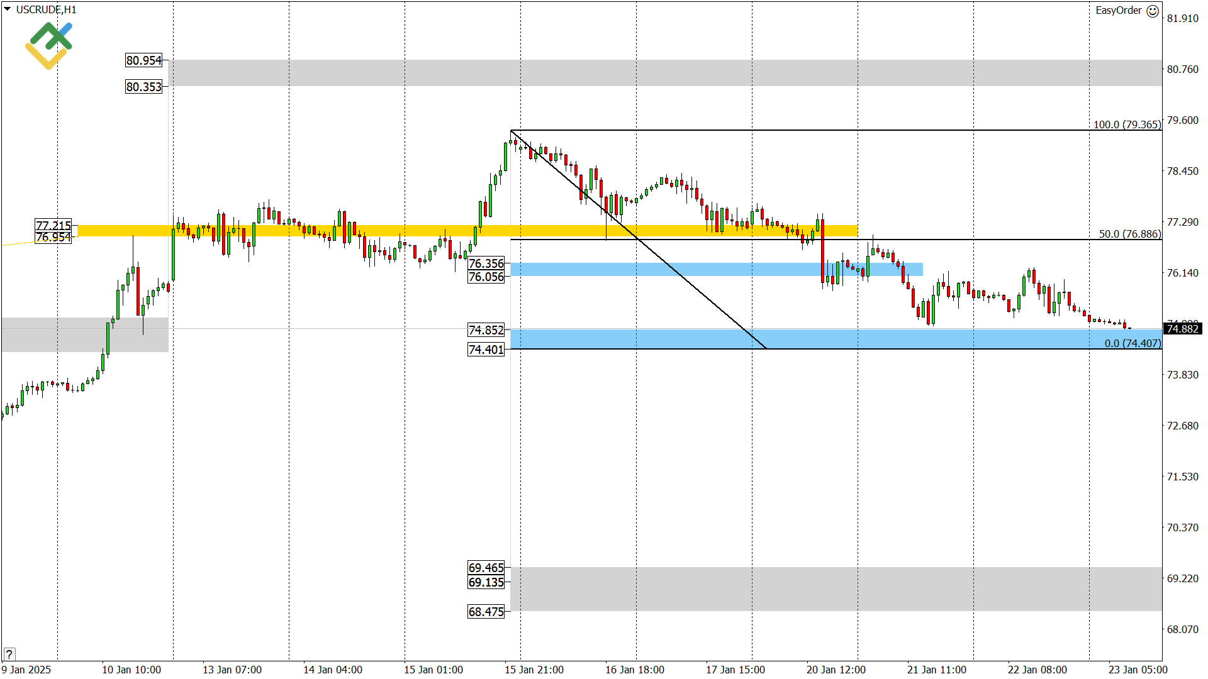Select the 74.882 current price marker
The width and height of the screenshot is (1208, 679).
tap(1182, 329)
